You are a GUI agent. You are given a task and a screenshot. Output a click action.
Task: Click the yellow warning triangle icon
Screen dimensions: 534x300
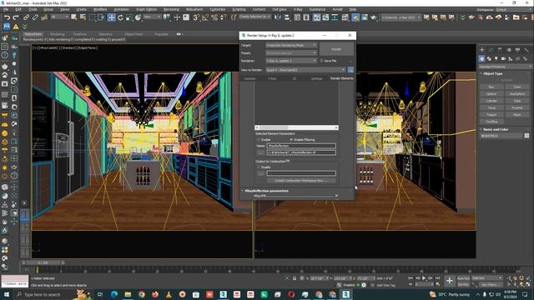(x=16, y=26)
